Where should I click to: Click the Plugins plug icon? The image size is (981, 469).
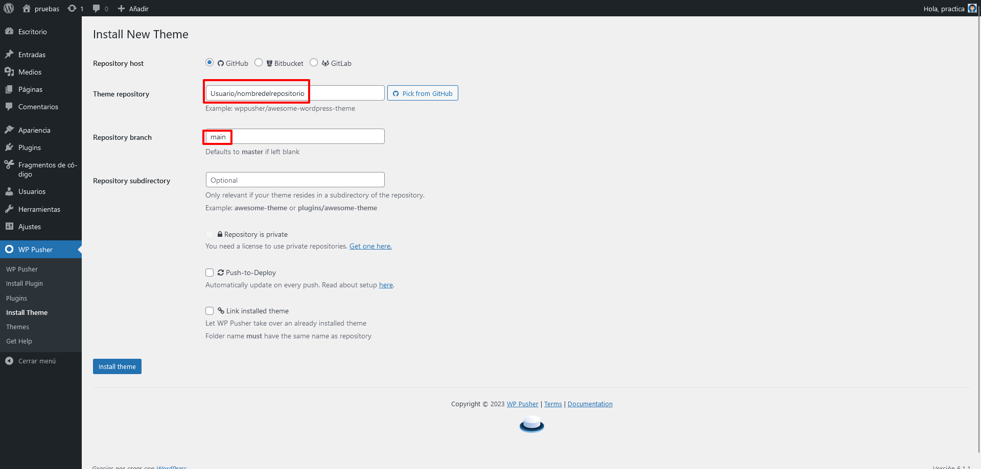click(9, 147)
